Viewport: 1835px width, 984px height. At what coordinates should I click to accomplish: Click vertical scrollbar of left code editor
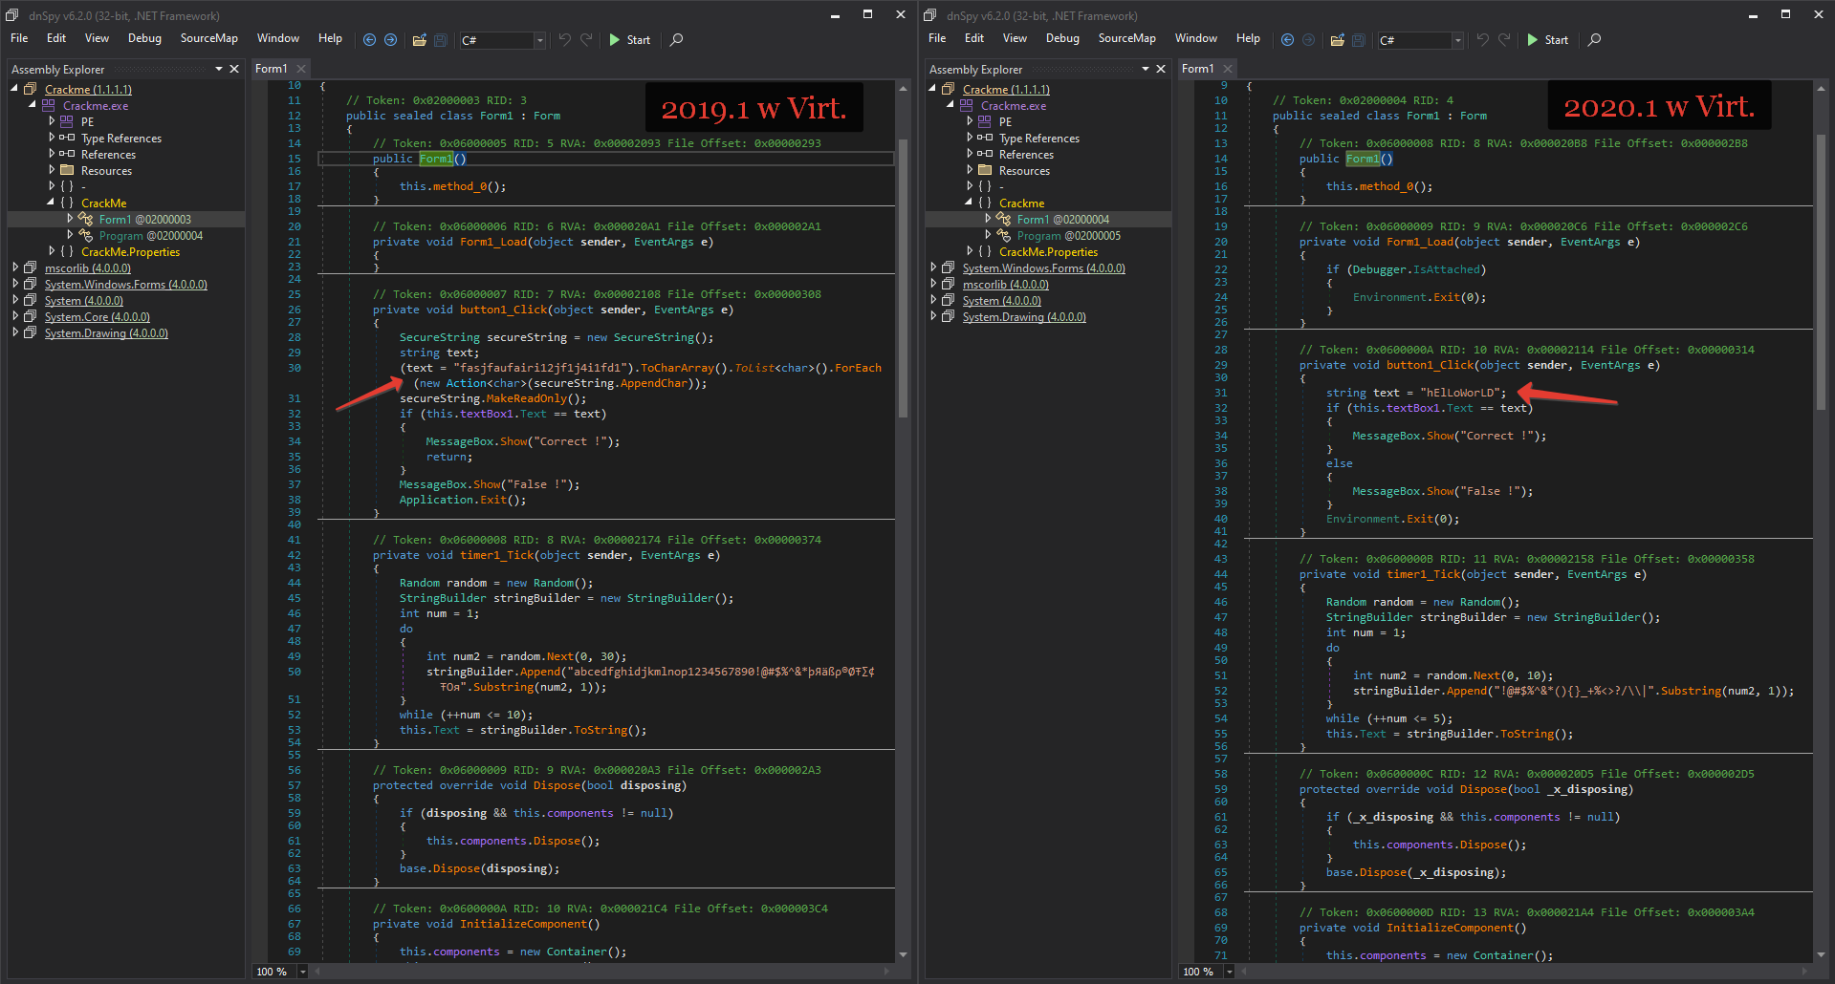(x=903, y=277)
